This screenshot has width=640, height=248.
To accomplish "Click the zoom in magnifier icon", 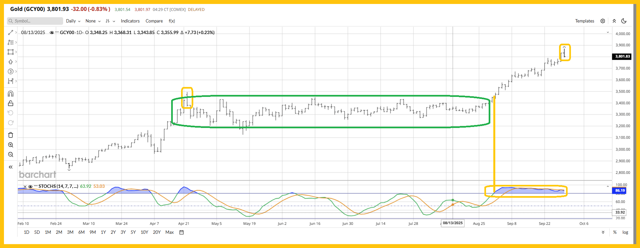I will point(11,145).
